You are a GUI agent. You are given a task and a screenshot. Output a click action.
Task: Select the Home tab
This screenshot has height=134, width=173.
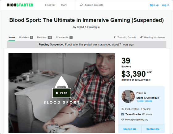tap(12, 37)
